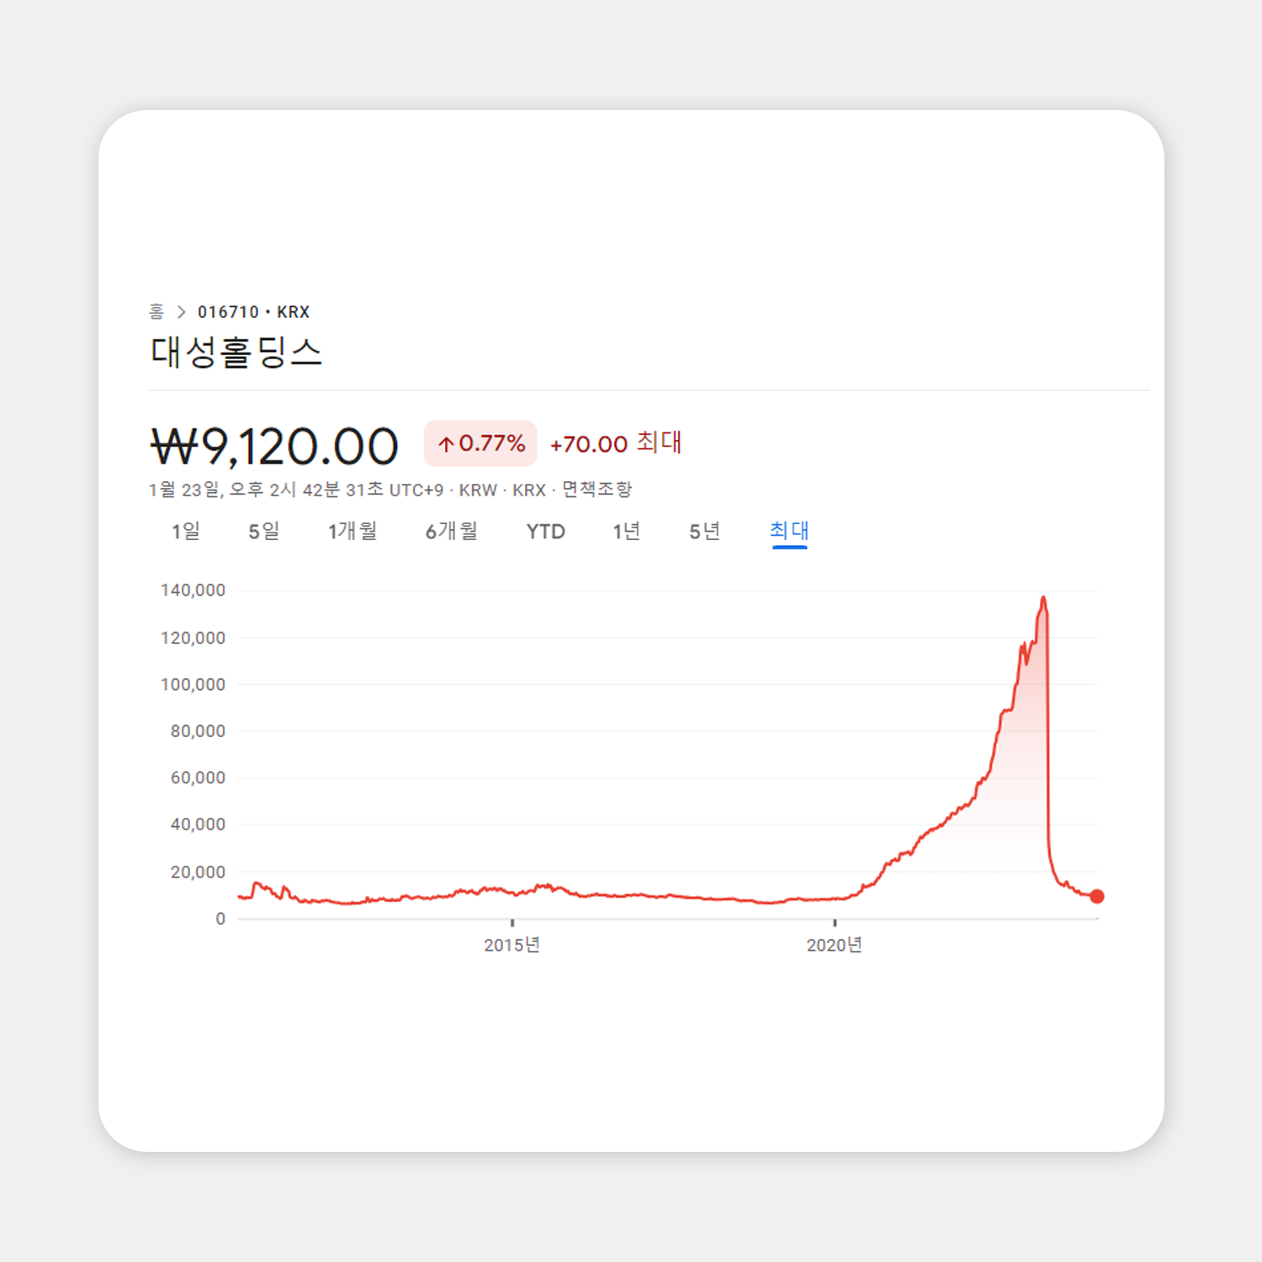Click the breadcrumb chevron arrow icon
This screenshot has width=1262, height=1262.
[181, 312]
